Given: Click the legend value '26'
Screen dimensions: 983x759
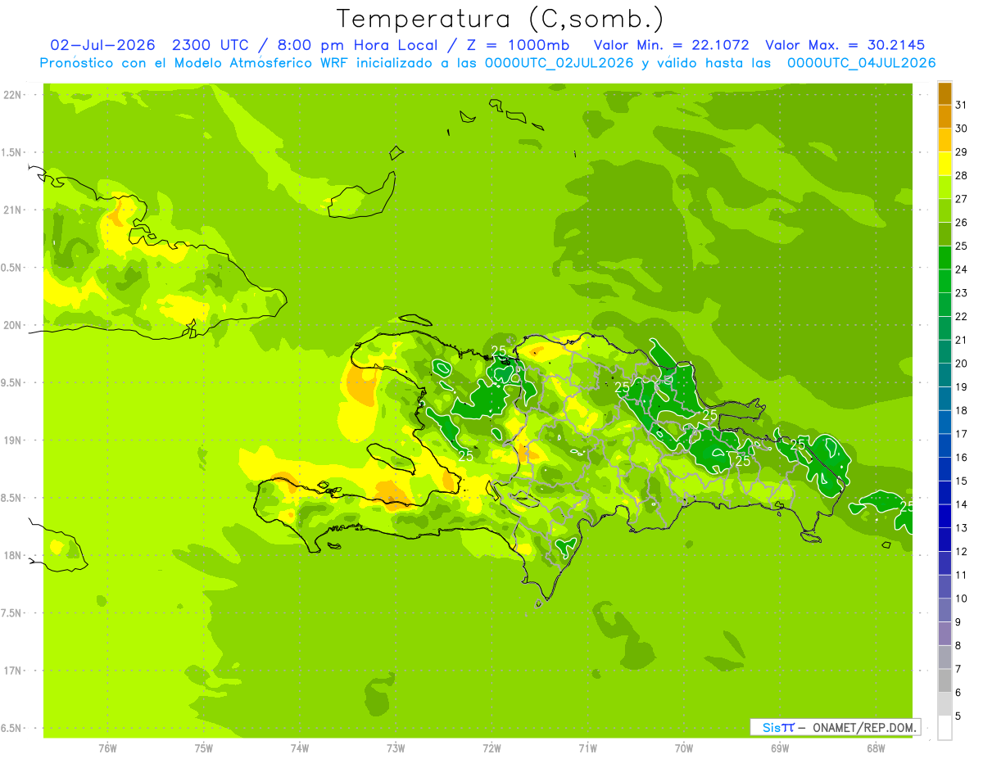Looking at the screenshot, I should 962,223.
